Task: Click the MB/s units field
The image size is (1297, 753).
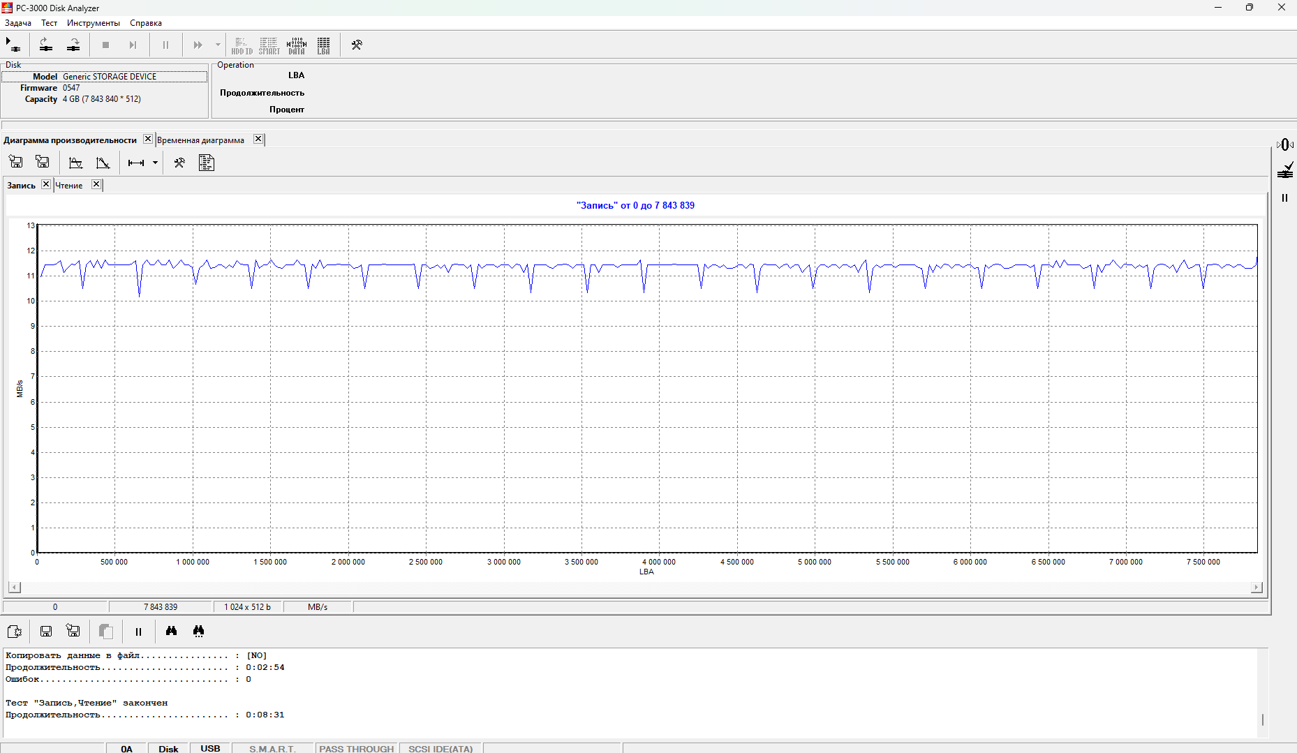Action: (318, 607)
